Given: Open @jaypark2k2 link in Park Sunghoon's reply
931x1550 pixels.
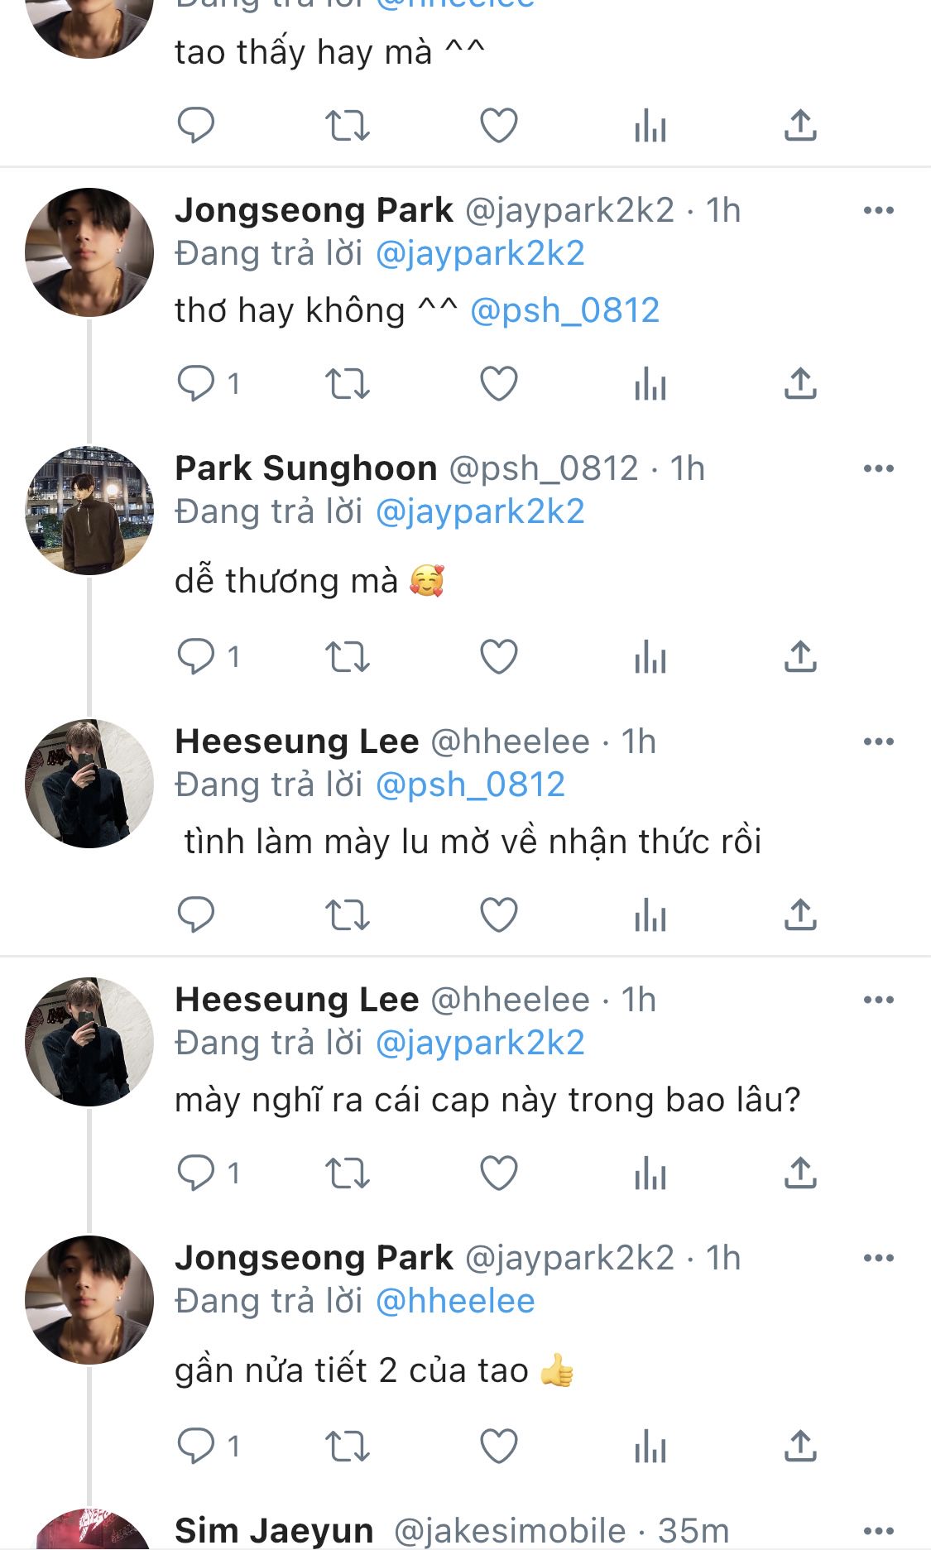Looking at the screenshot, I should [480, 512].
